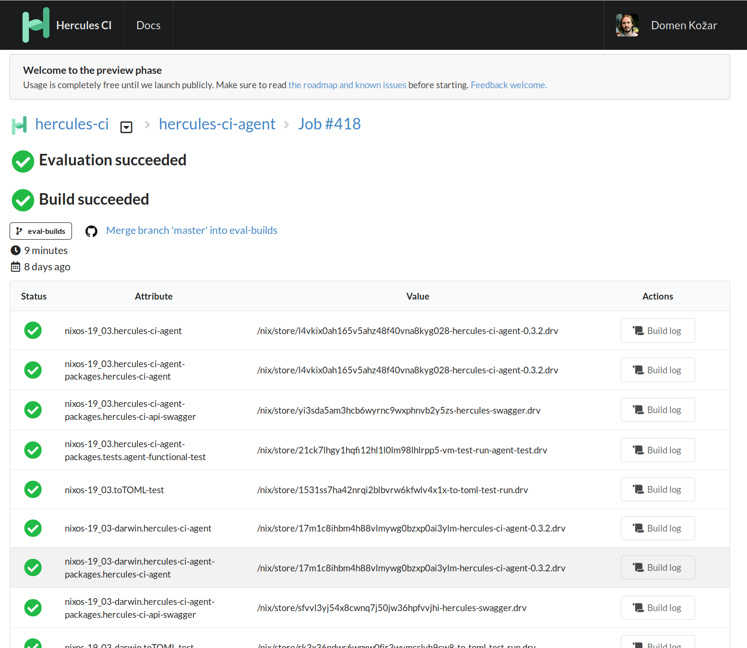Select attribute nixos-19_03 packages.hercules-ci-api-swagger
The image size is (747, 648).
[x=130, y=410]
